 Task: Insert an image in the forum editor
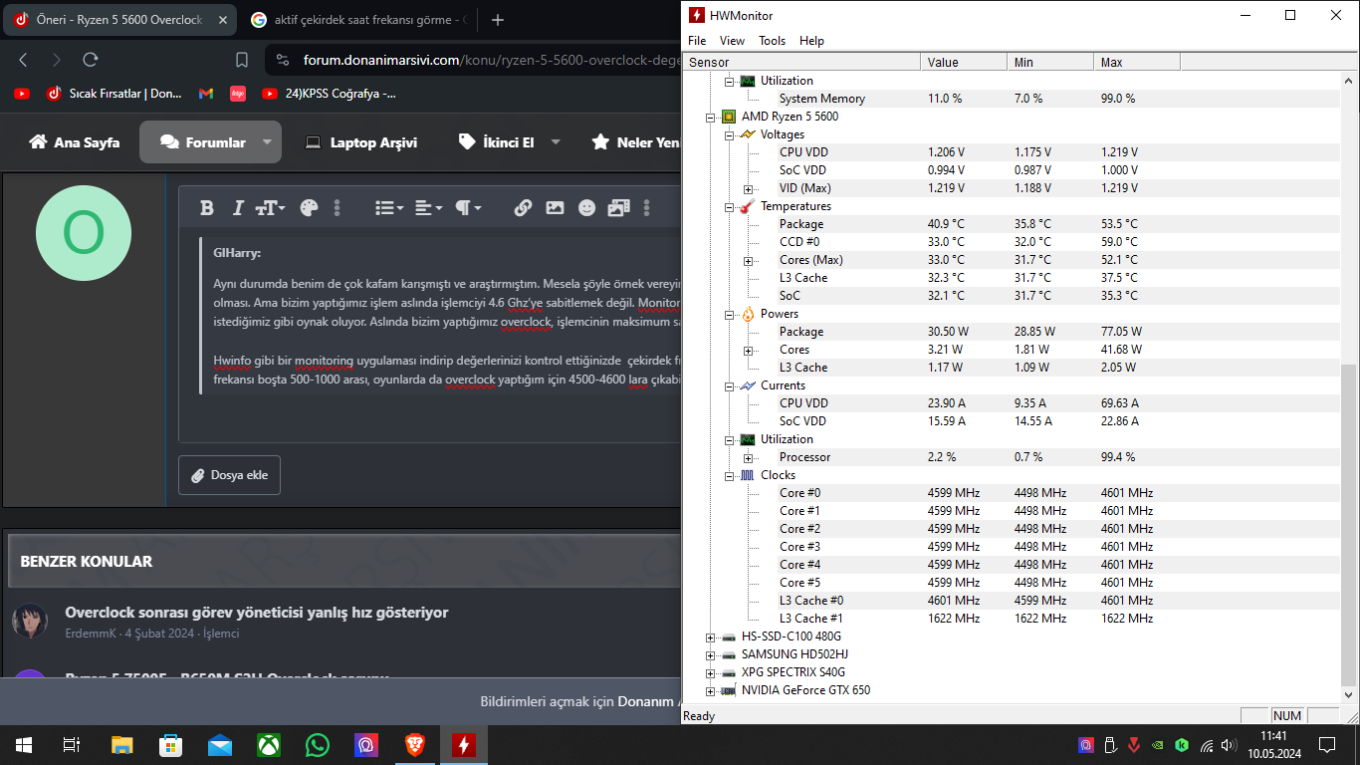555,208
